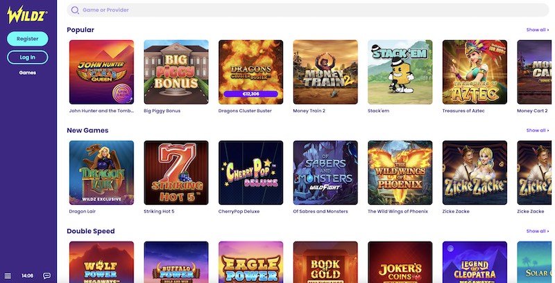Viewport: 555px width, 283px height.
Task: Expand New Games with Show all
Action: 537,131
